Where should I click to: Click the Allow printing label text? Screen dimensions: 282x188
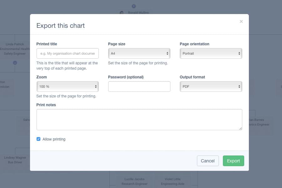click(x=54, y=139)
